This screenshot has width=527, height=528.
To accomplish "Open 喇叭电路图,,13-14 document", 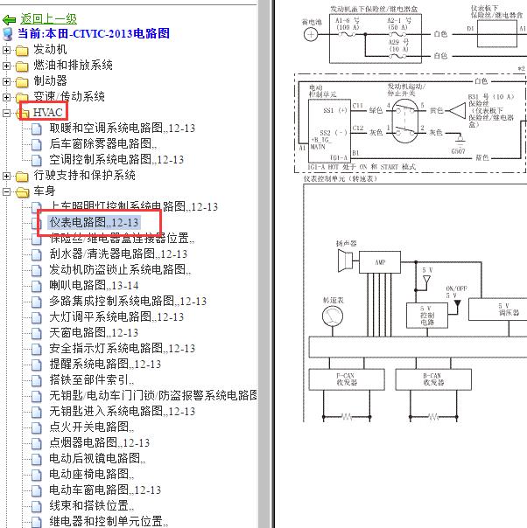I will point(94,285).
